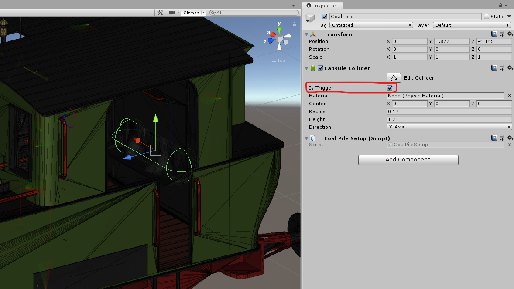Click the scene search All field

pos(253,13)
